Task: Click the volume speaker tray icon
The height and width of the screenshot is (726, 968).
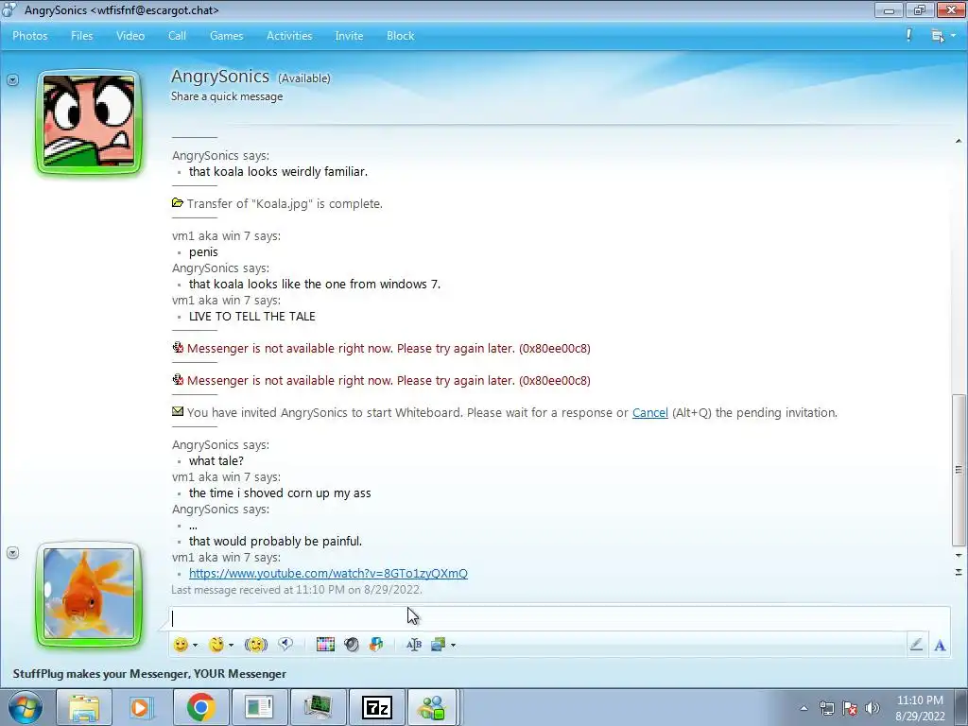Action: pos(873,708)
